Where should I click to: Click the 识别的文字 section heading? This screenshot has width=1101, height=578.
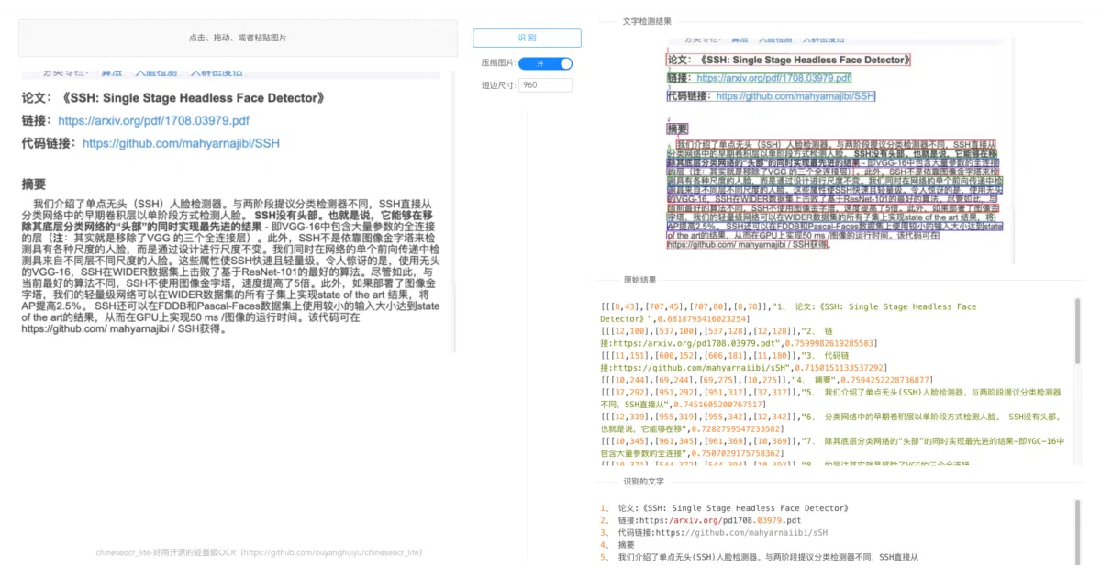[644, 481]
